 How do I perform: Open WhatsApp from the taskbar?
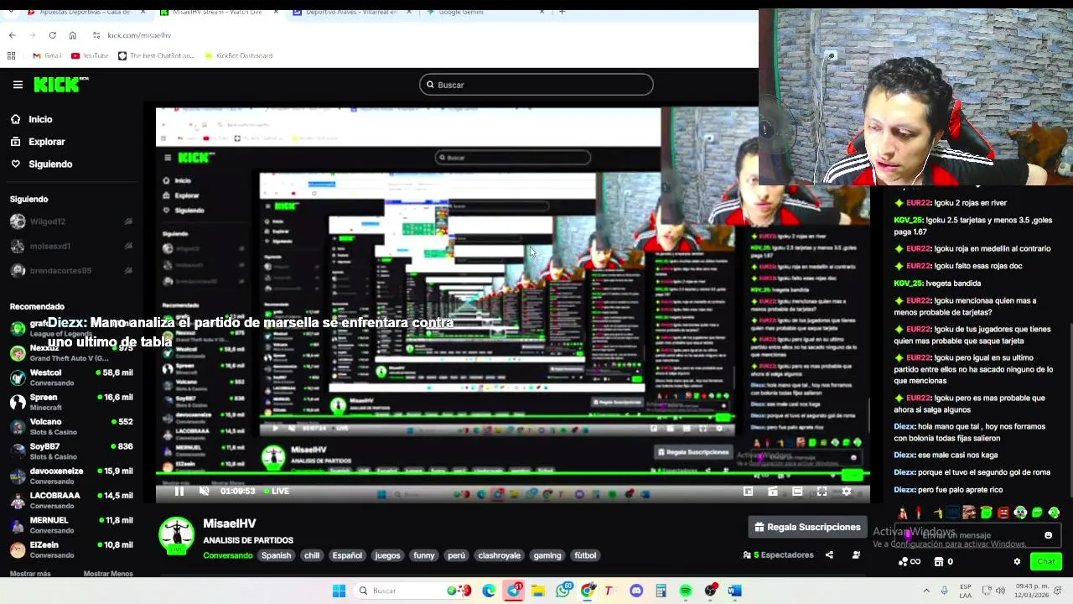coord(563,591)
